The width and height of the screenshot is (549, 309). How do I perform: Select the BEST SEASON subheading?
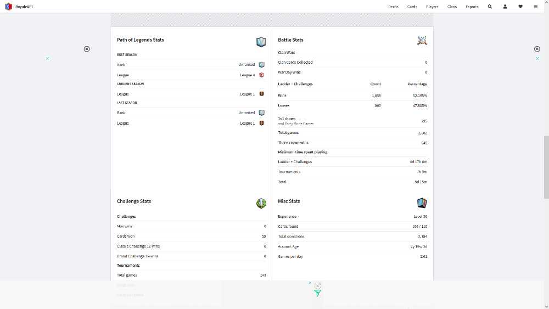[127, 54]
